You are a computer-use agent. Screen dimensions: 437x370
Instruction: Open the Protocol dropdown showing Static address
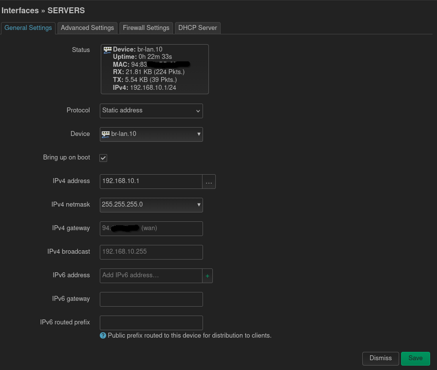151,111
